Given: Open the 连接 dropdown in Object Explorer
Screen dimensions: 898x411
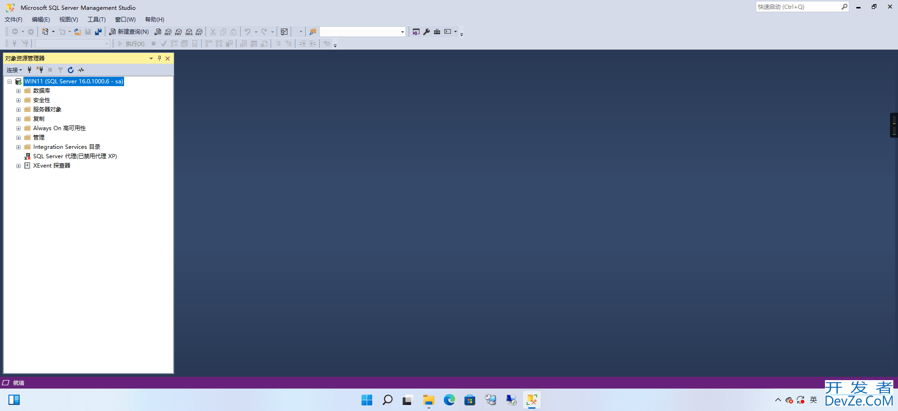Looking at the screenshot, I should click(14, 70).
